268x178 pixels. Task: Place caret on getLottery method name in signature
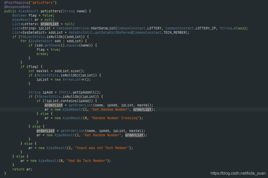tap(51, 11)
